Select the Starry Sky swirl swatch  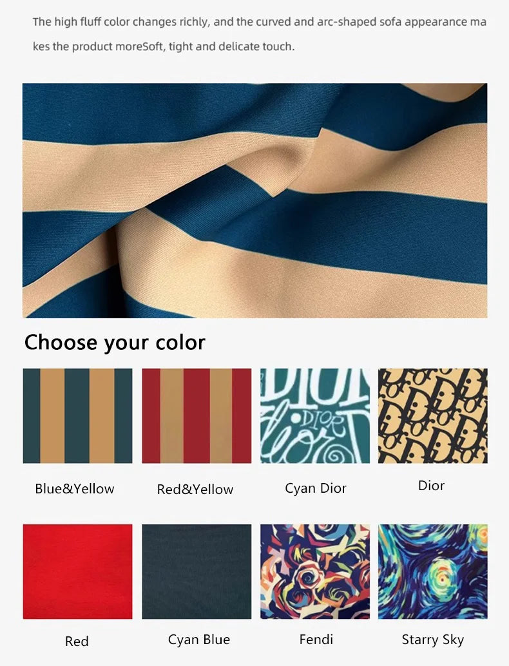point(433,572)
